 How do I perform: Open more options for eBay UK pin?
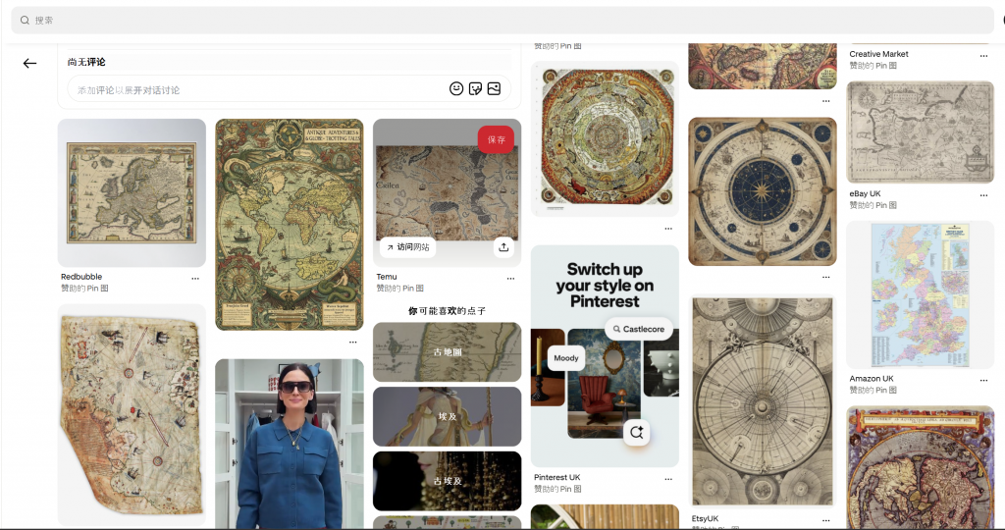[983, 195]
